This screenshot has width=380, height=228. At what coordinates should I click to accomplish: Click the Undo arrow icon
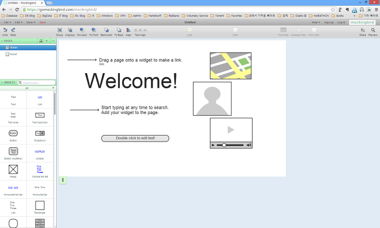tap(5, 30)
